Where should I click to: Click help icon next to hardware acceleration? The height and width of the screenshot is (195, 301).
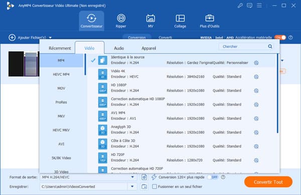290,38
